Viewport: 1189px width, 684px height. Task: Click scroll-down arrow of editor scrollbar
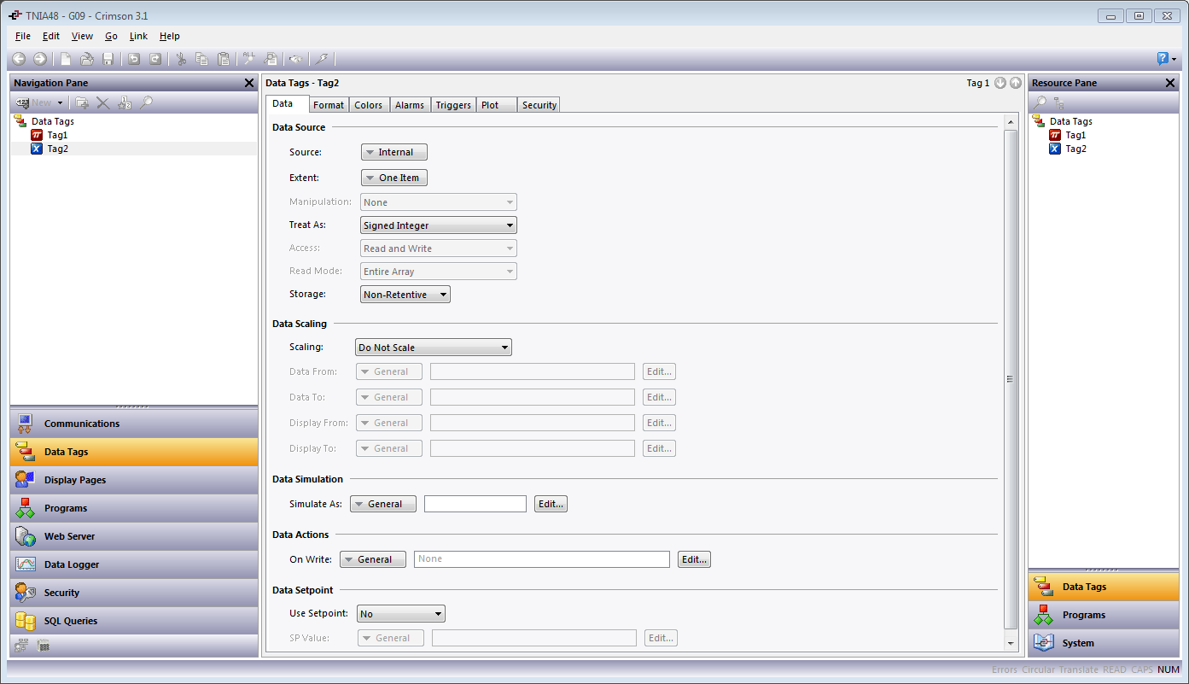[x=1011, y=643]
